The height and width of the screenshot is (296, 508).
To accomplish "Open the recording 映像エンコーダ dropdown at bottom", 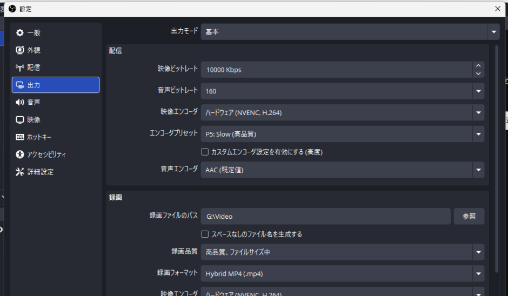I will 343,292.
